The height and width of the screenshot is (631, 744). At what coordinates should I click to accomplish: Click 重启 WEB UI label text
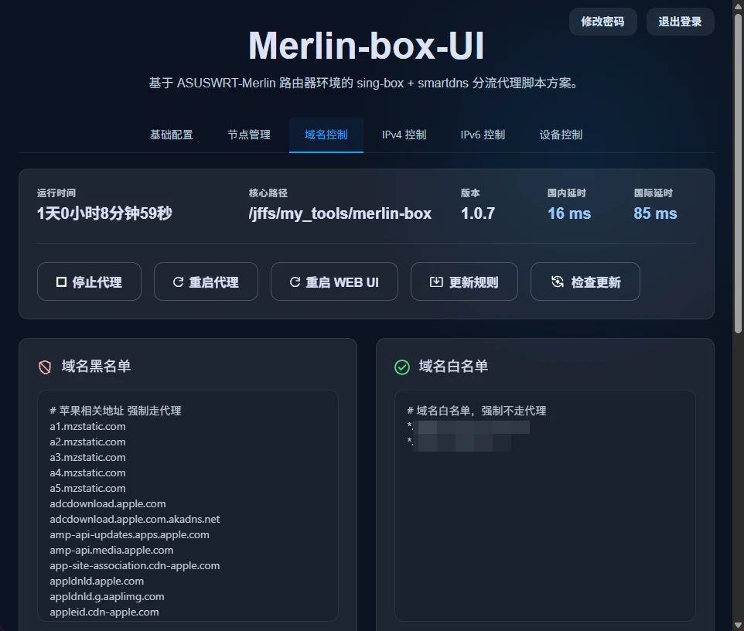[342, 282]
